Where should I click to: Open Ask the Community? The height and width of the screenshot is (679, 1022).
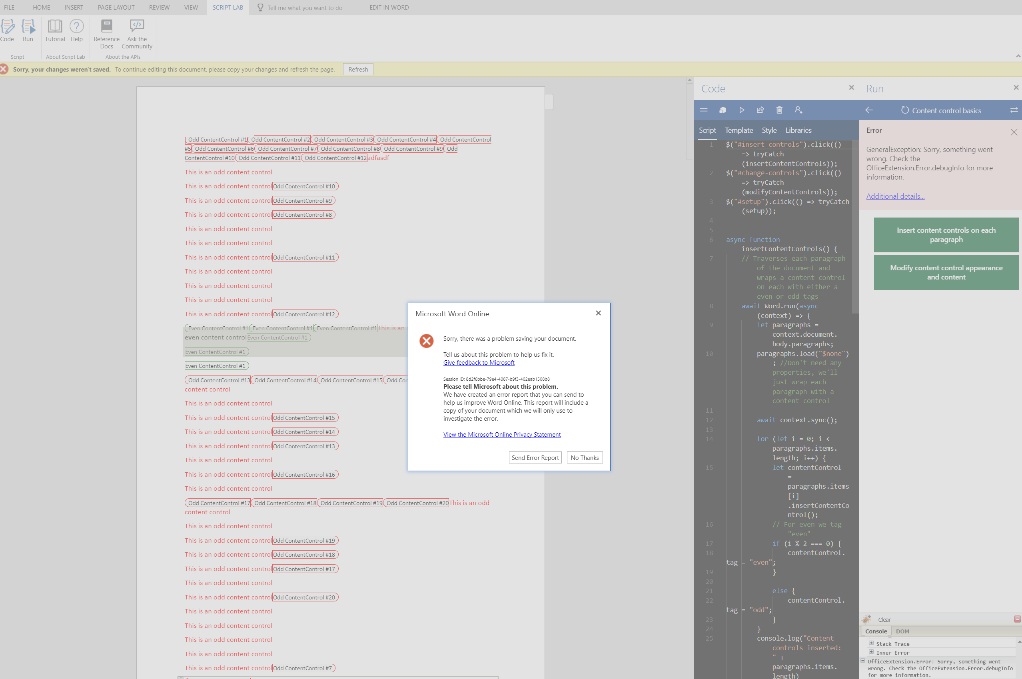pos(137,32)
